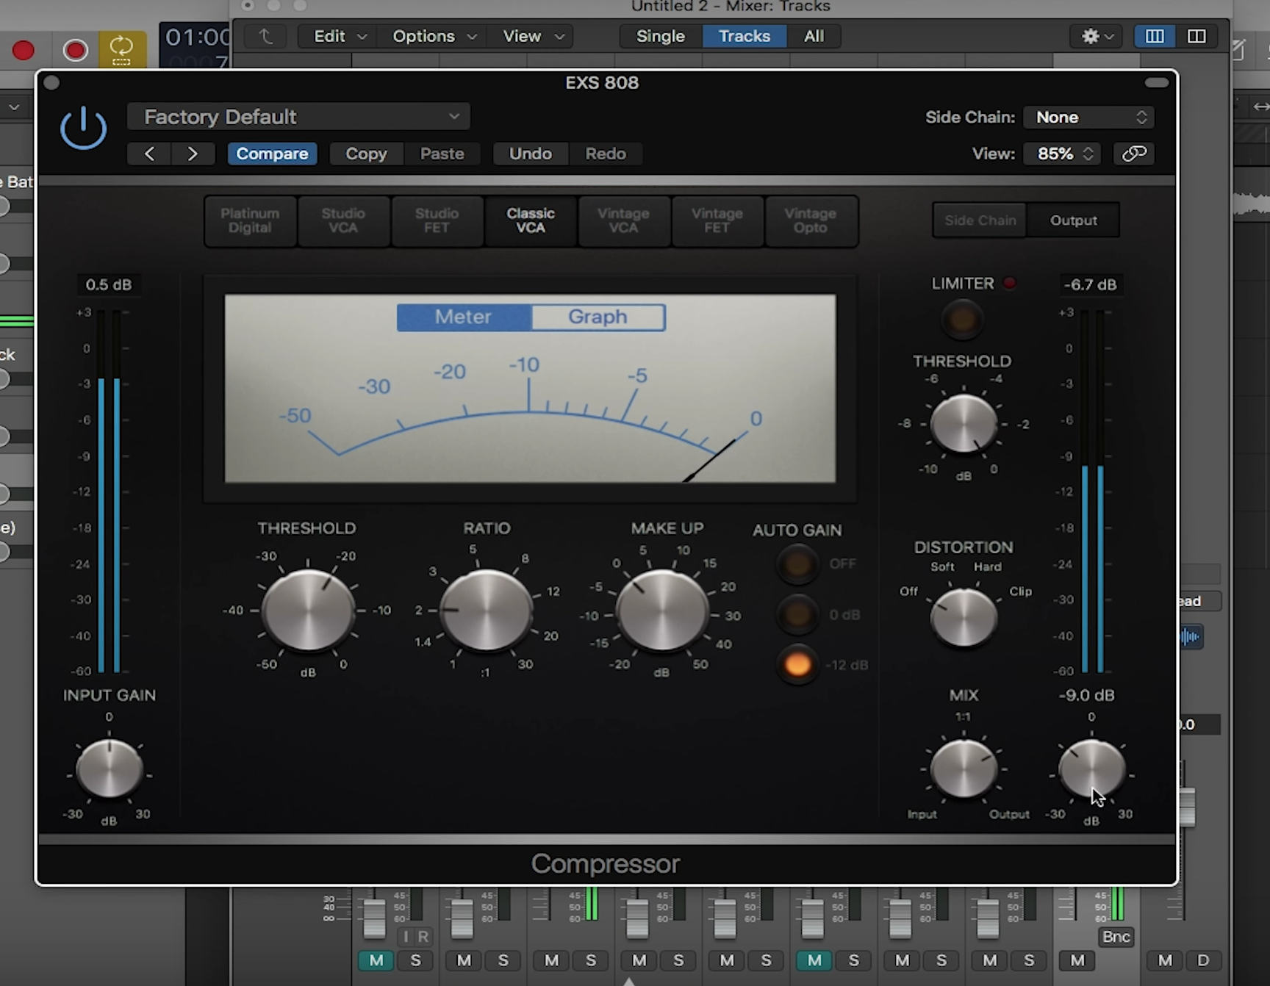Open the Side Chain None dropdown
Screen dimensions: 1270x986
coord(1088,117)
